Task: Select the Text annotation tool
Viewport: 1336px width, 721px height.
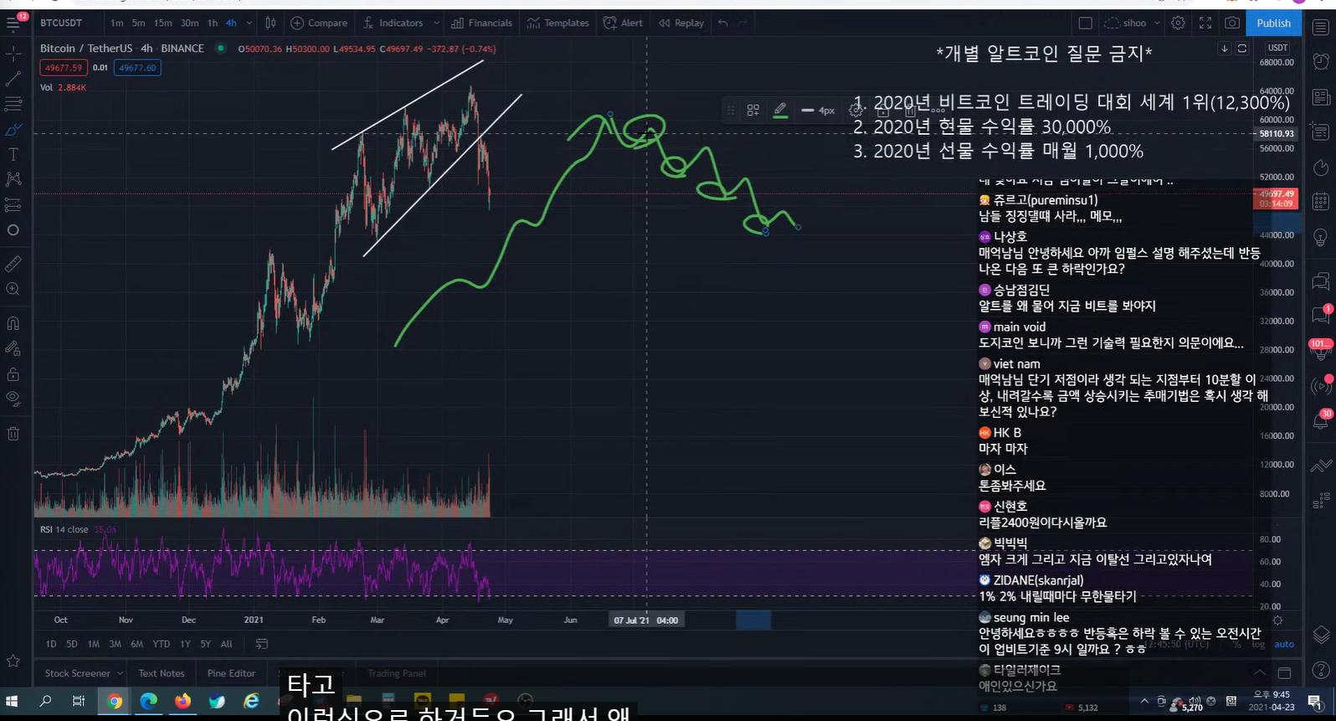Action: (x=13, y=155)
